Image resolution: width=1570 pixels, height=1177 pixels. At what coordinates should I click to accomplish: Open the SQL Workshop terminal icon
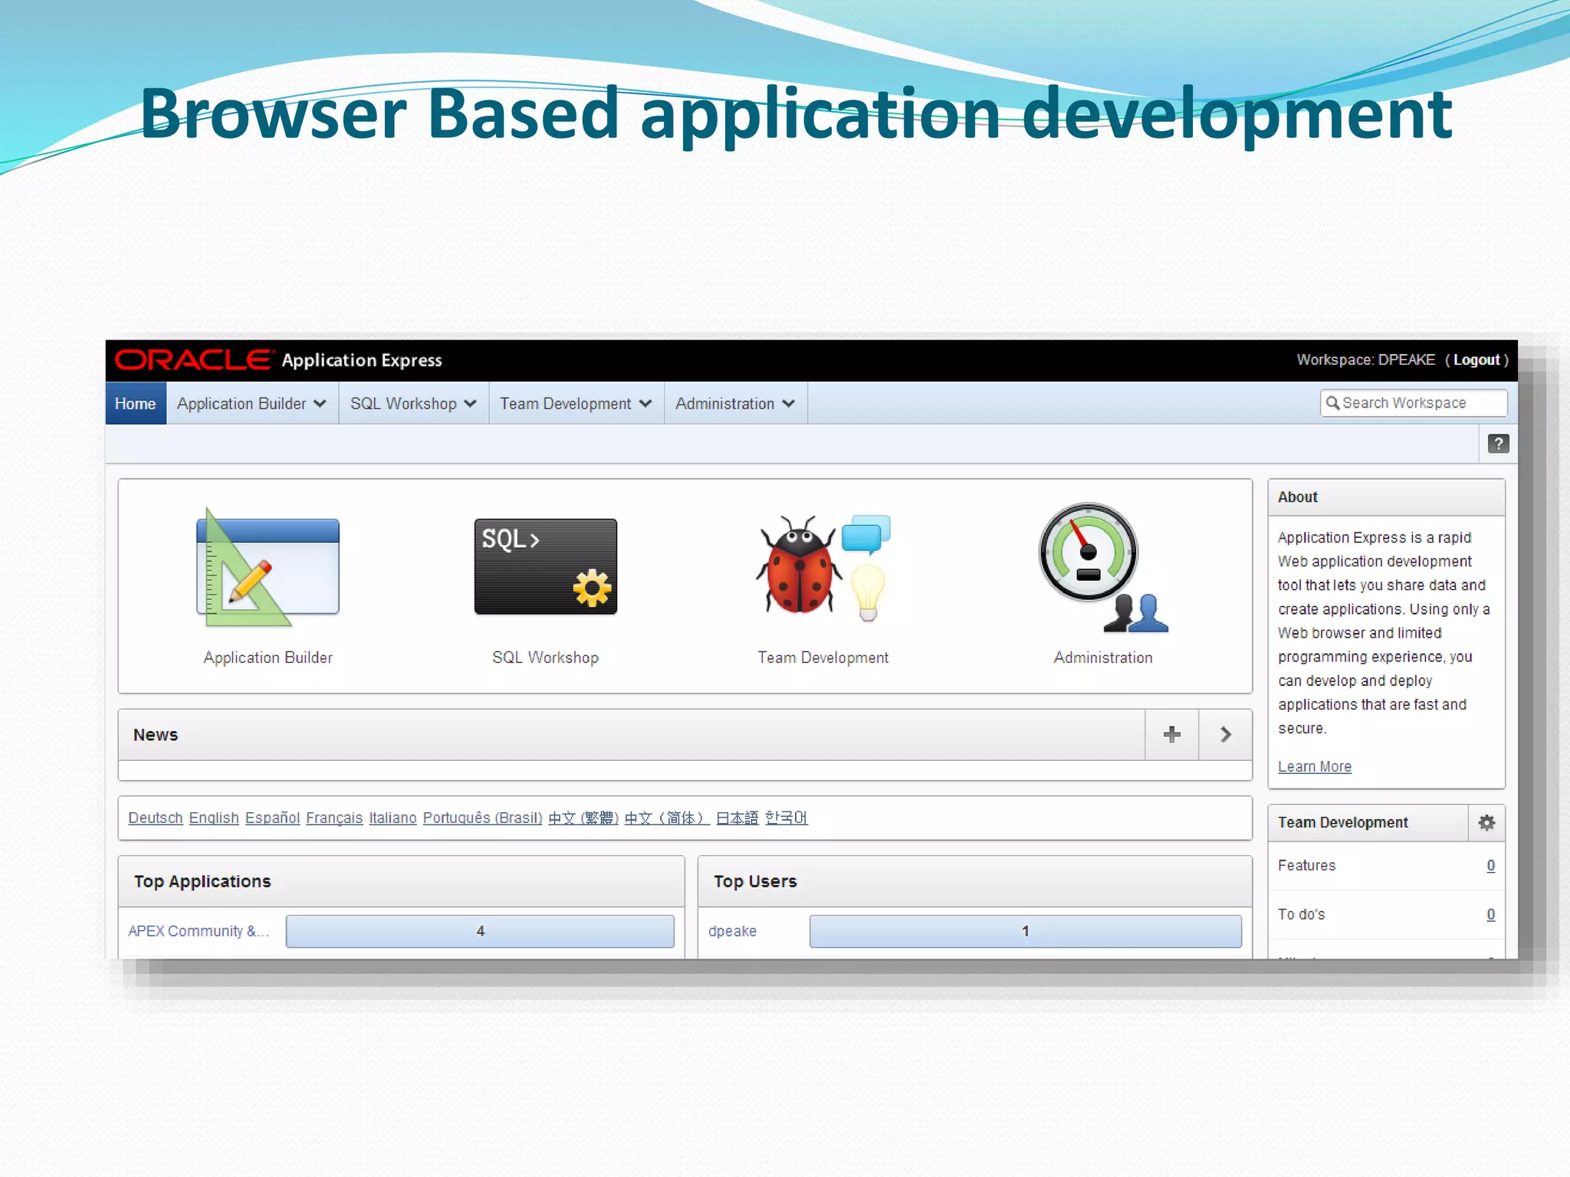(x=545, y=567)
